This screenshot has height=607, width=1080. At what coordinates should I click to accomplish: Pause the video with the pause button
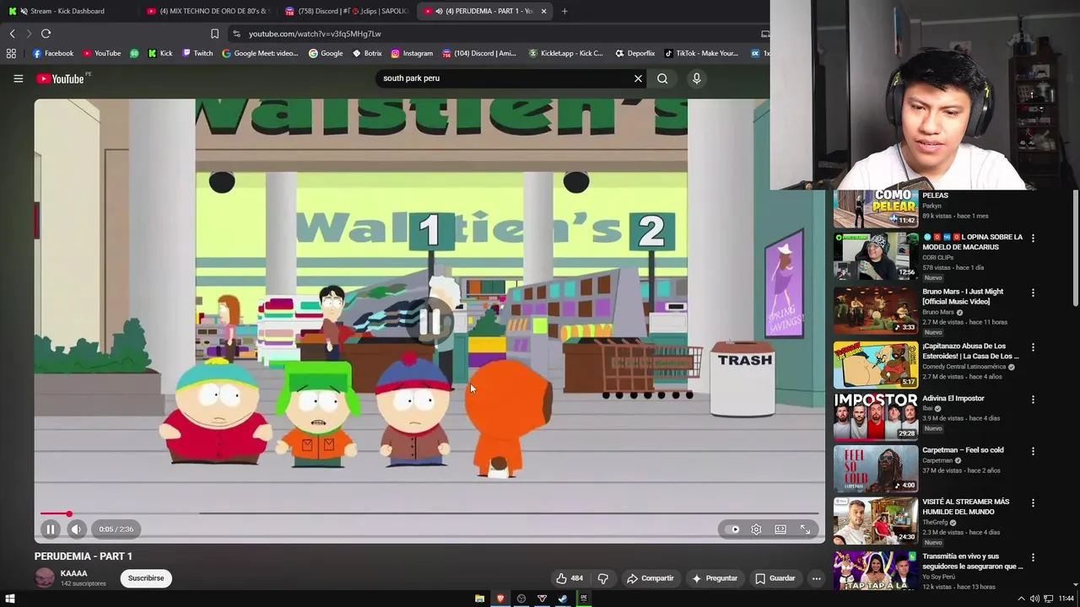click(x=50, y=529)
